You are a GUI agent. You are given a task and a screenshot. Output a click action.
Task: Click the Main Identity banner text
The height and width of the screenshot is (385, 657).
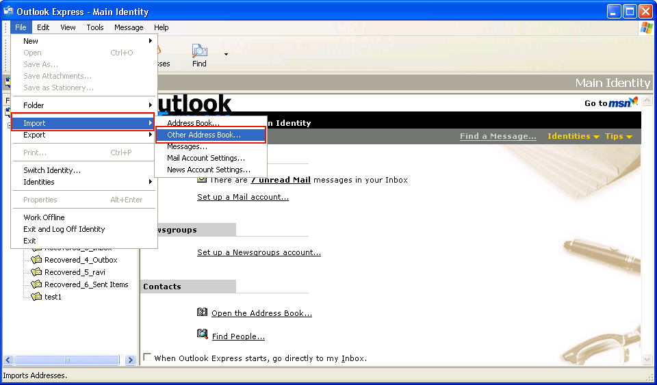coord(613,83)
